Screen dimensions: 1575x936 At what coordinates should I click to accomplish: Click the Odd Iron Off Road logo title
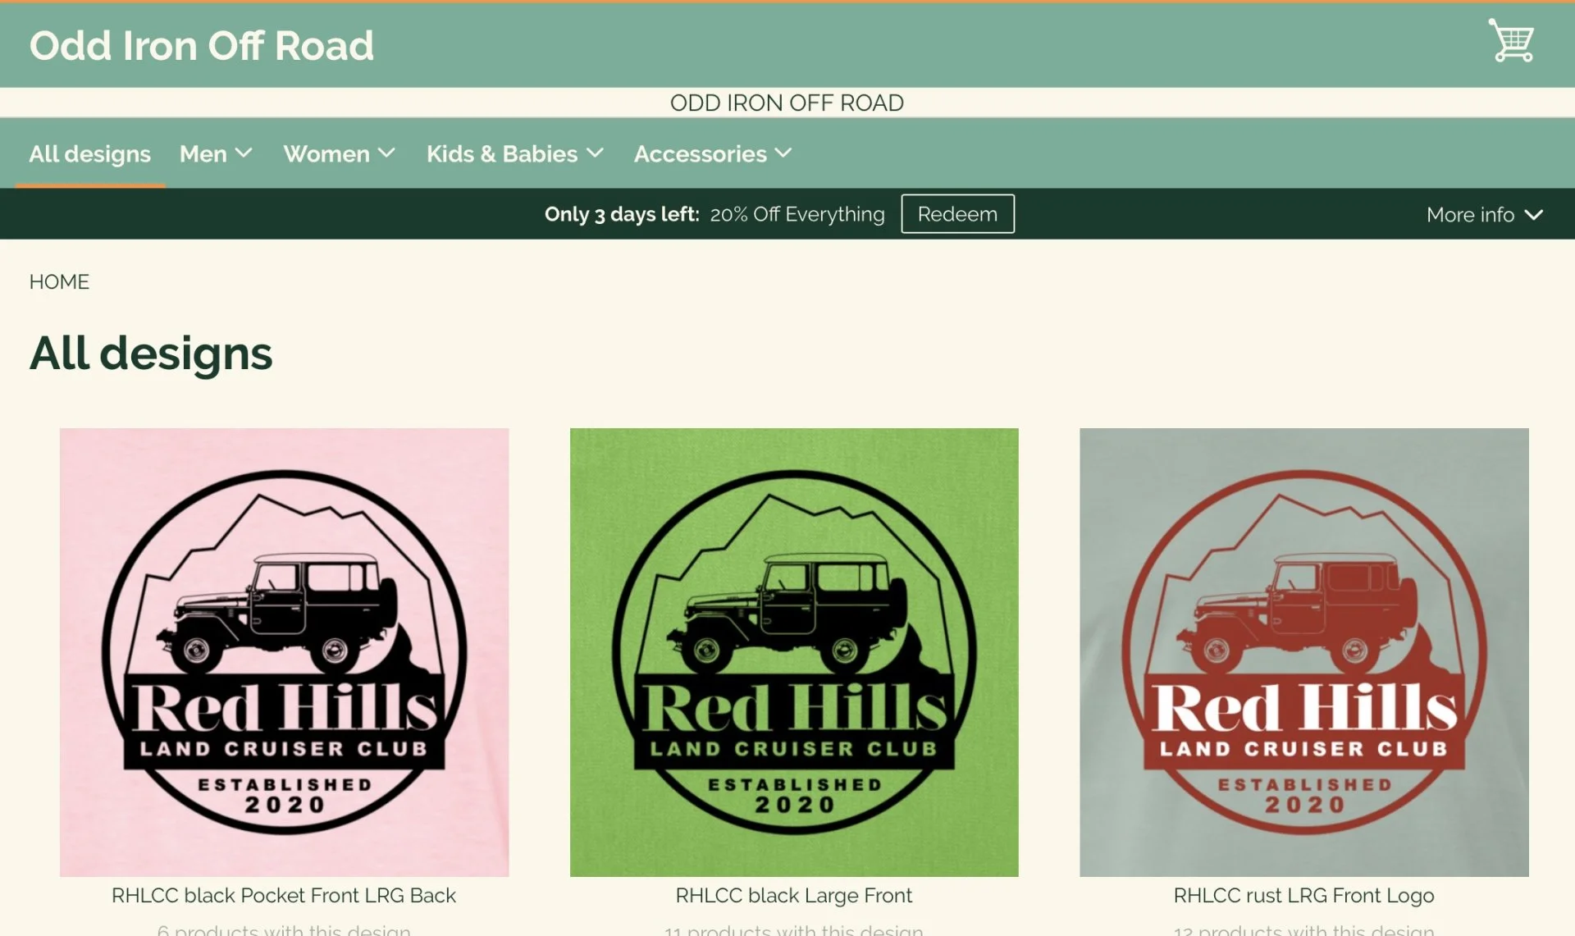202,45
